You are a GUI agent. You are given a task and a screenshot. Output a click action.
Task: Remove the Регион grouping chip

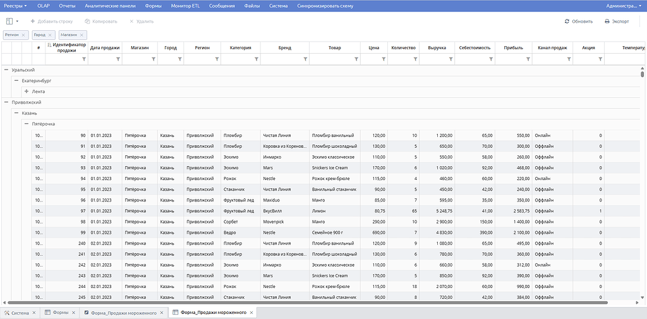pyautogui.click(x=23, y=35)
